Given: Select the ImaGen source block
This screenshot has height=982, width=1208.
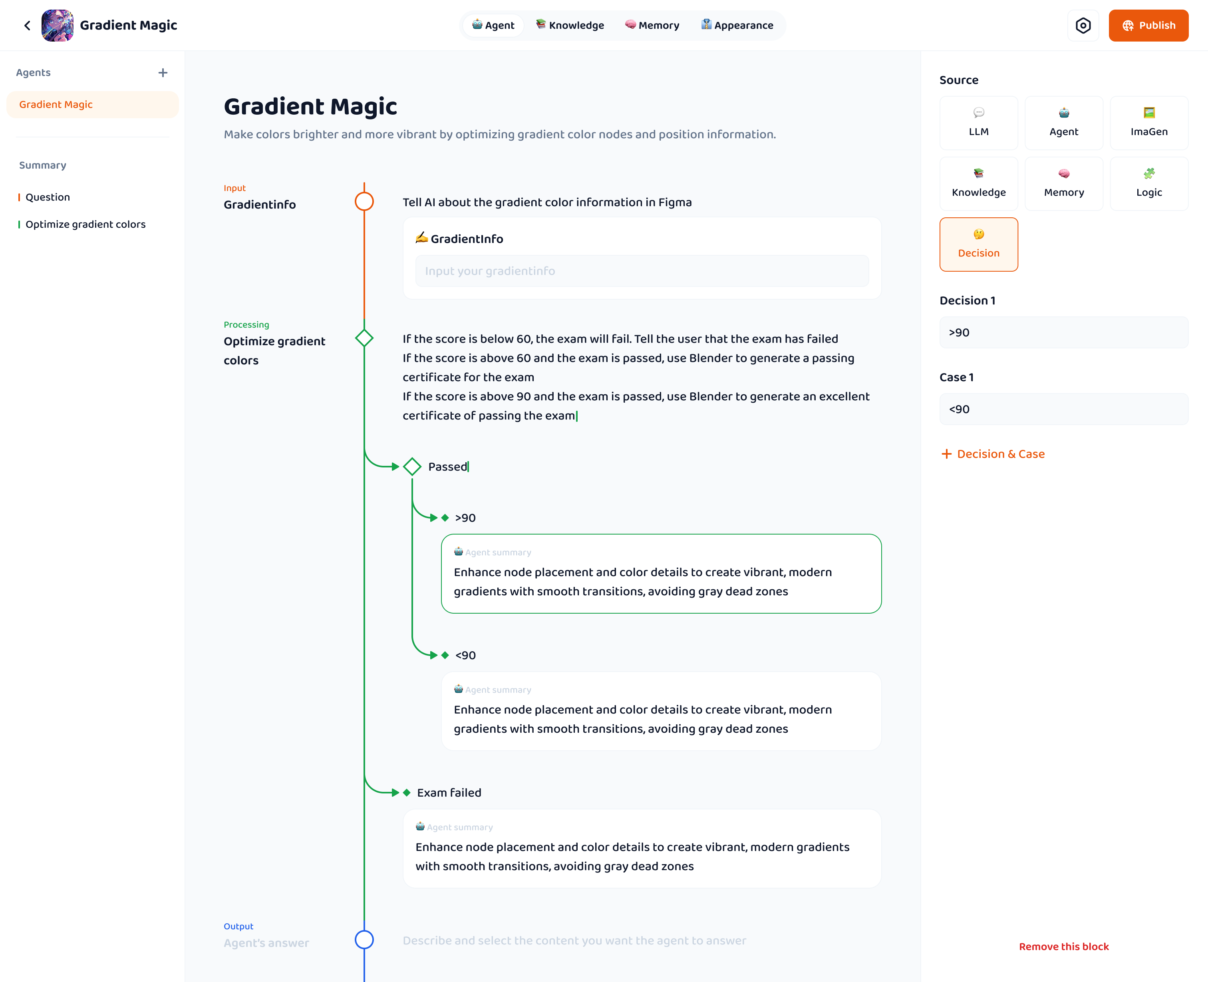Looking at the screenshot, I should (x=1148, y=123).
